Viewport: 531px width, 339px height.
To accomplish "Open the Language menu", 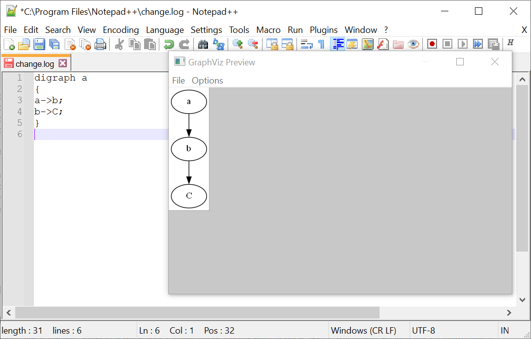I will click(165, 30).
